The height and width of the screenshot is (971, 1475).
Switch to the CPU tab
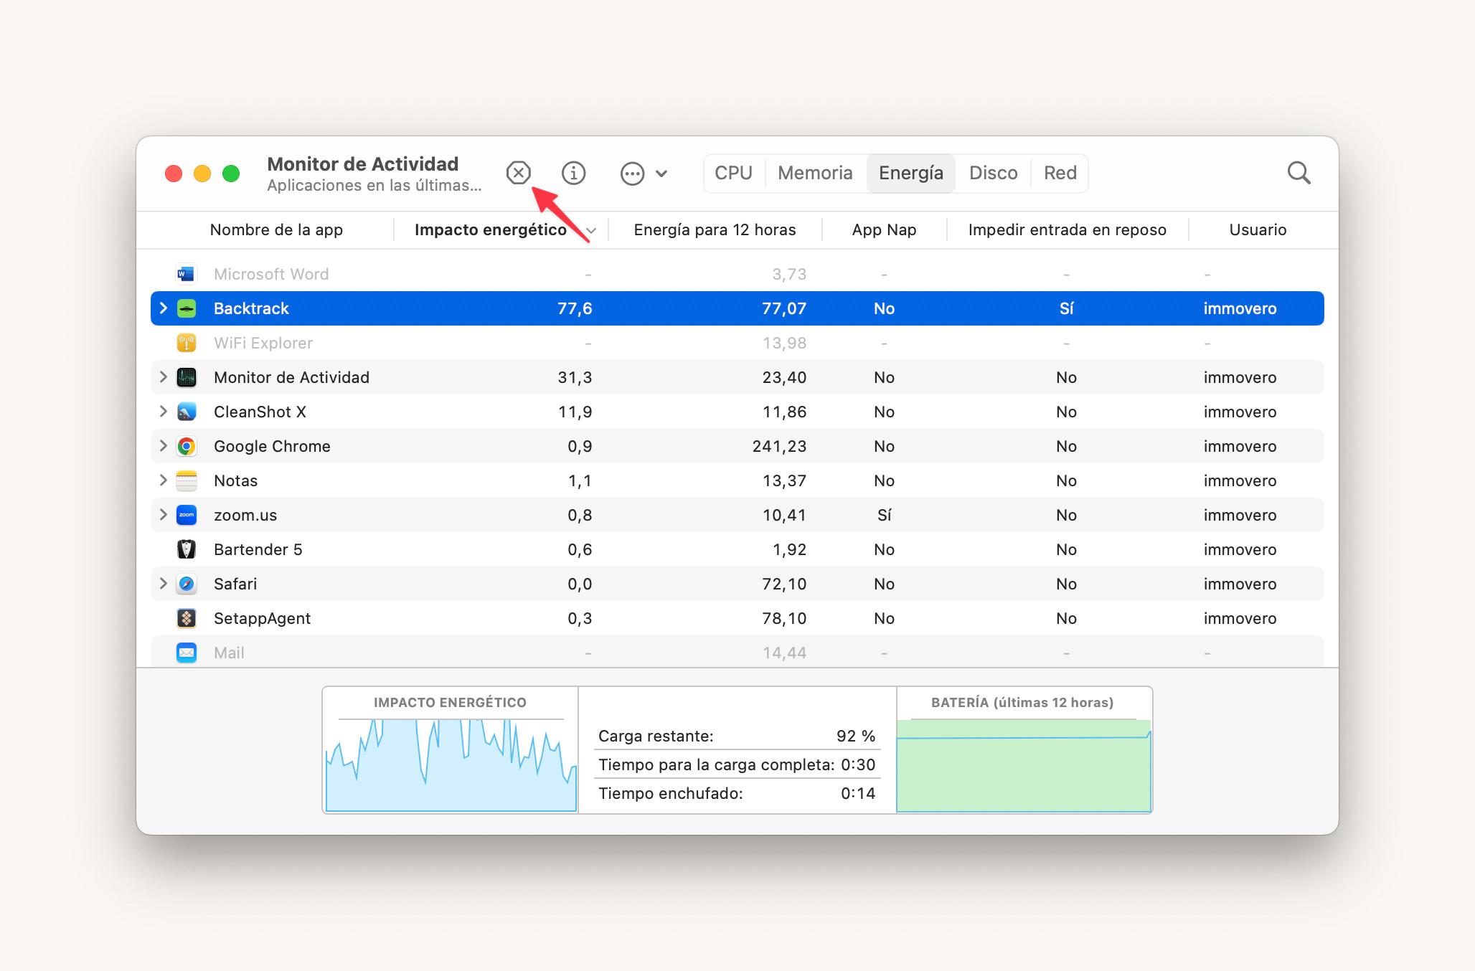click(733, 173)
